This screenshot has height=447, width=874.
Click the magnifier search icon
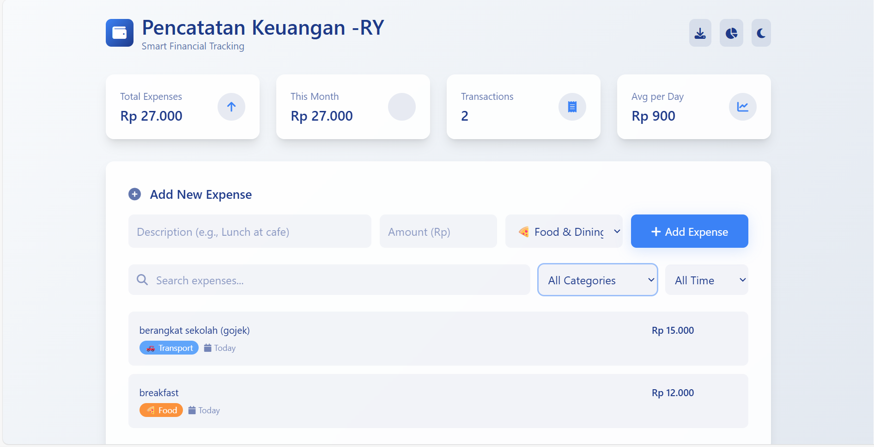point(142,280)
